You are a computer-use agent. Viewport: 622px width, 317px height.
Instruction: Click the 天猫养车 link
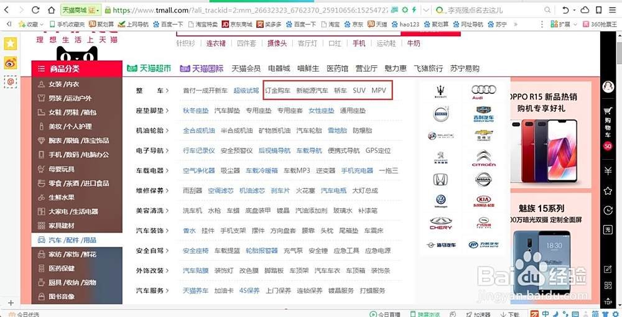(x=195, y=290)
